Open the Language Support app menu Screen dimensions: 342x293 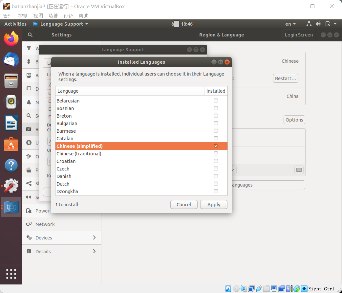coord(61,24)
